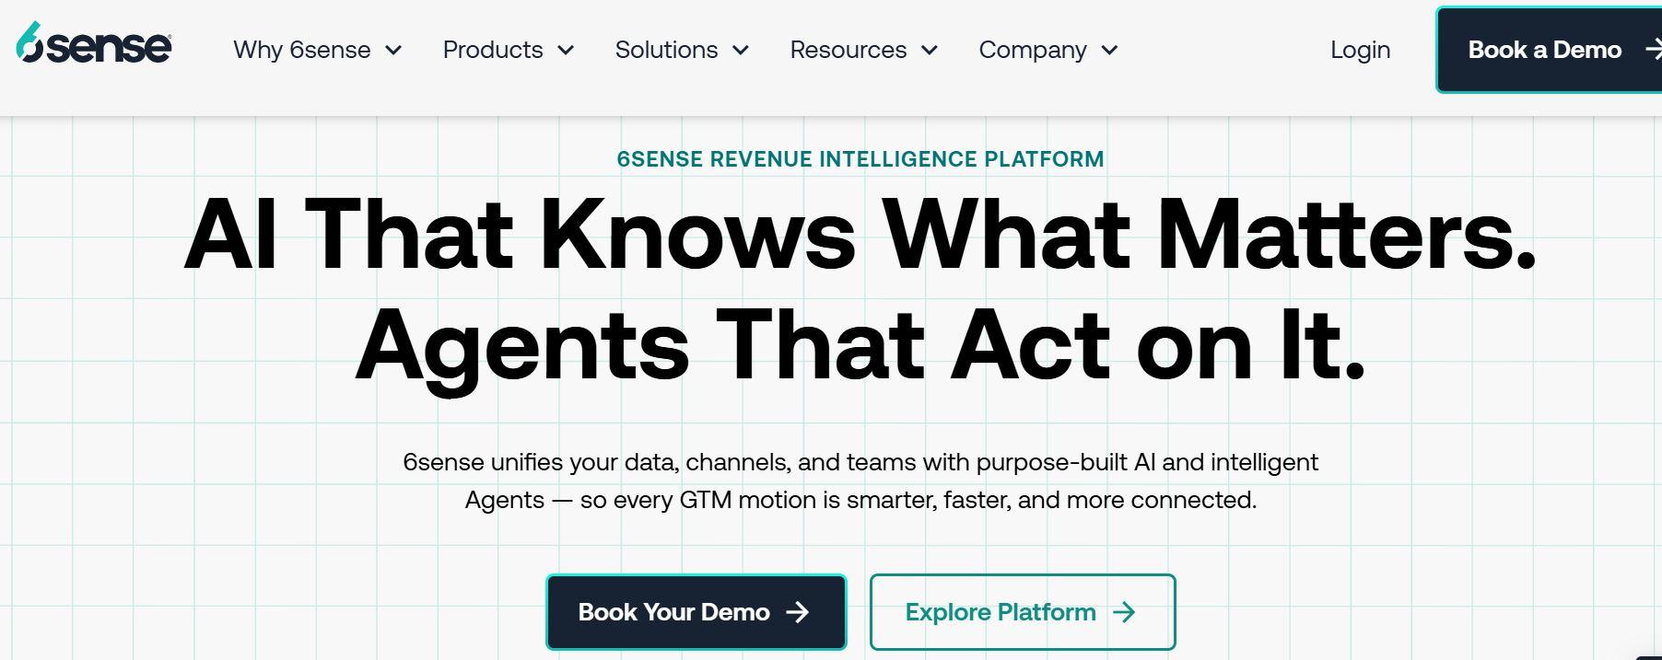
Task: Click the 6sense logo
Action: [93, 43]
